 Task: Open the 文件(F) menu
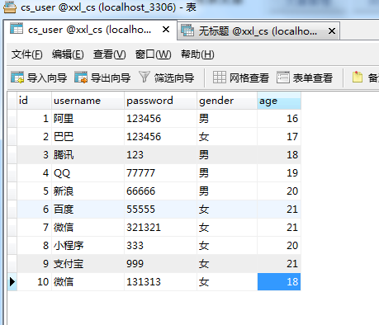26,54
